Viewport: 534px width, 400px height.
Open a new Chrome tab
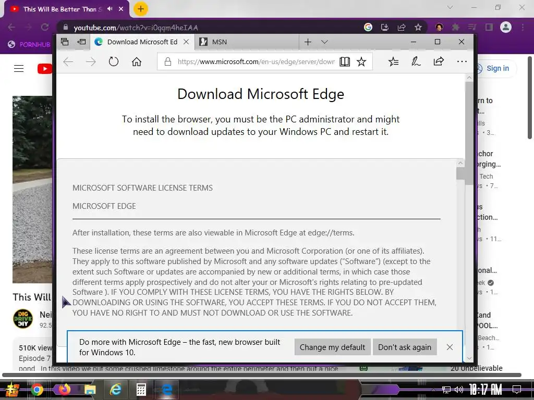pyautogui.click(x=140, y=9)
